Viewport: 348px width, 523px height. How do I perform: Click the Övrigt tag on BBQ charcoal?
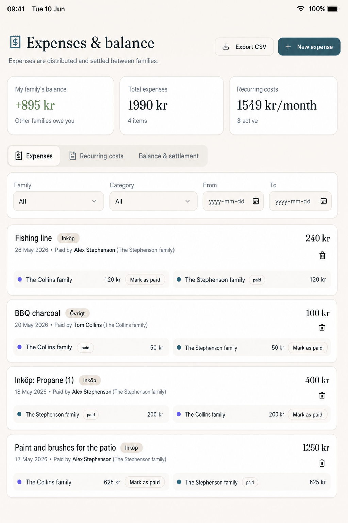(77, 313)
